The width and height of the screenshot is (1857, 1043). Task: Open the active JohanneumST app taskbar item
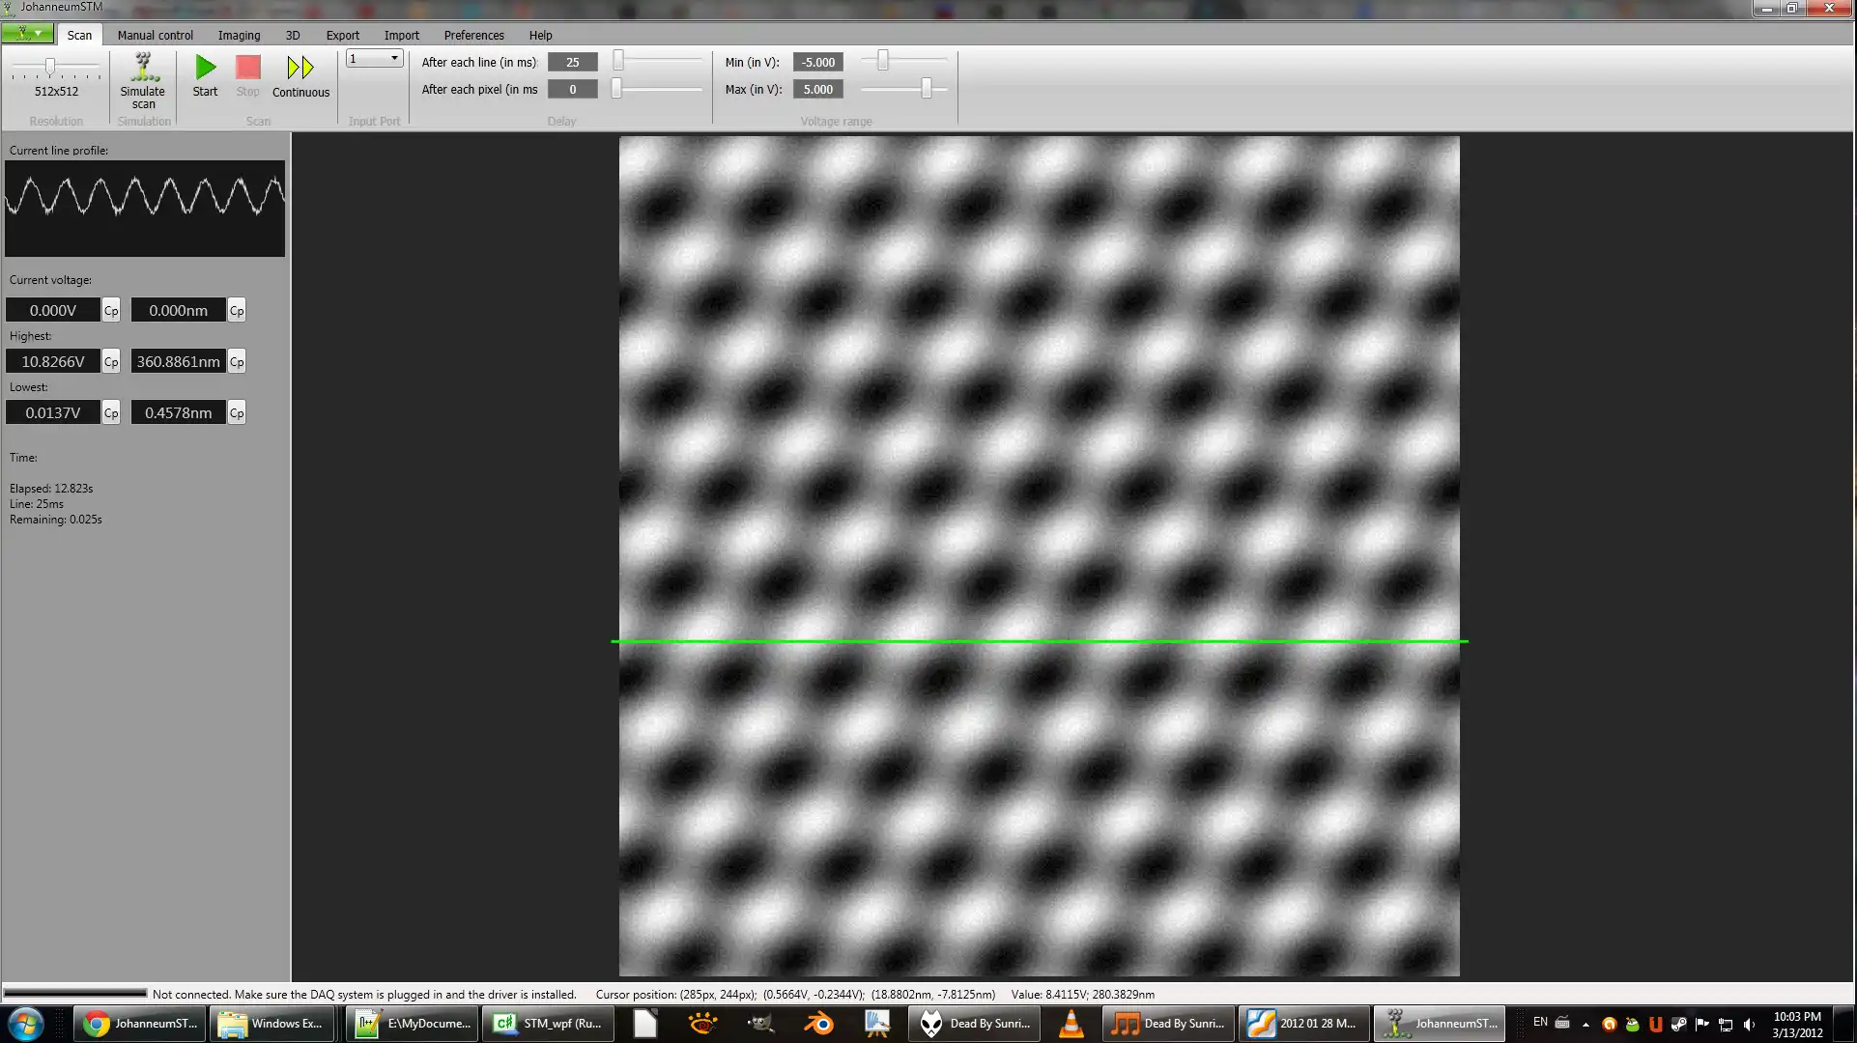[x=1440, y=1024]
